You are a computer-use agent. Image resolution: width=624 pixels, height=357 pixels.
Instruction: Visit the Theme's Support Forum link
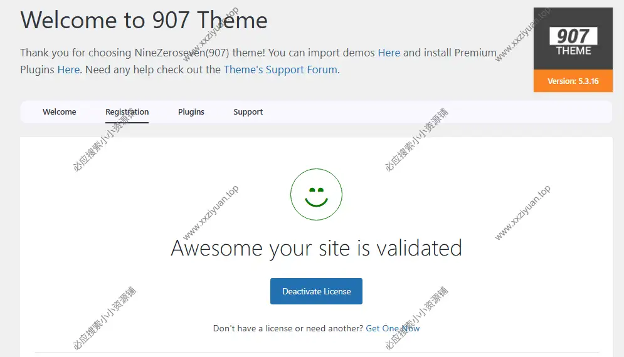pos(280,70)
